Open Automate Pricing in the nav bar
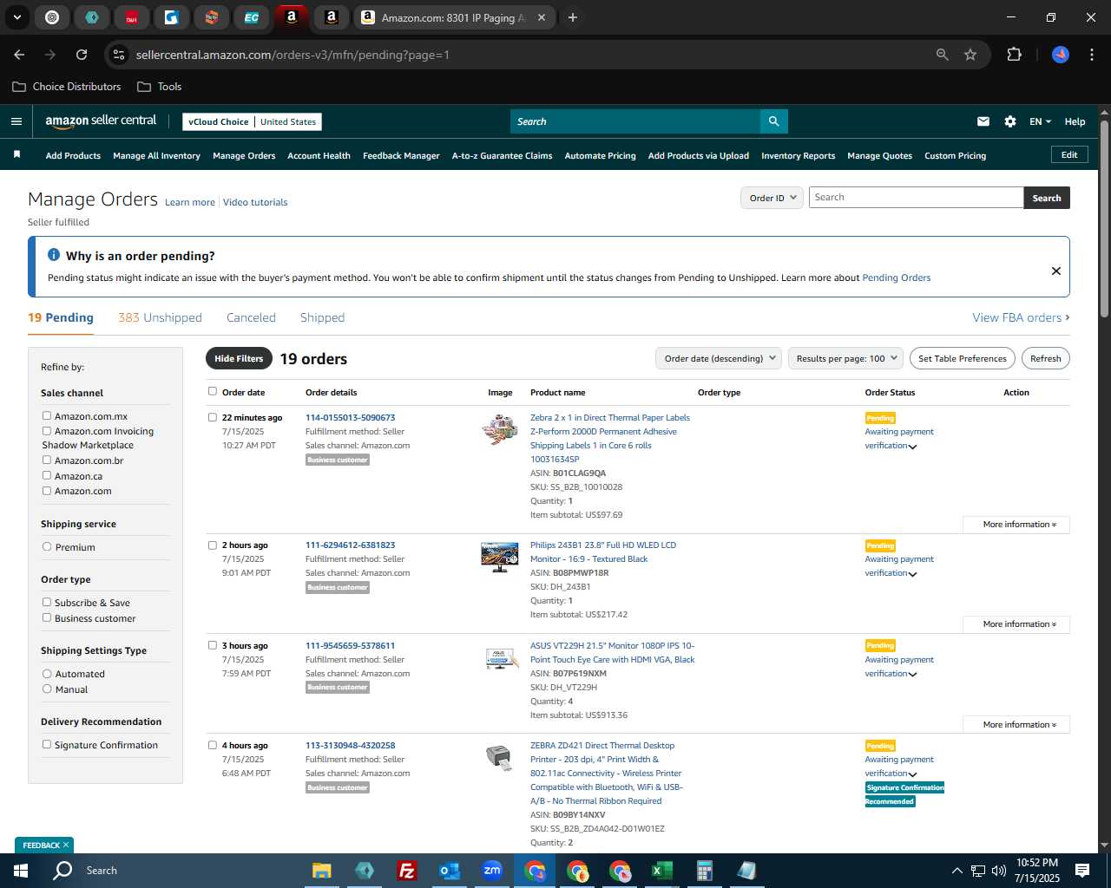 click(x=600, y=156)
